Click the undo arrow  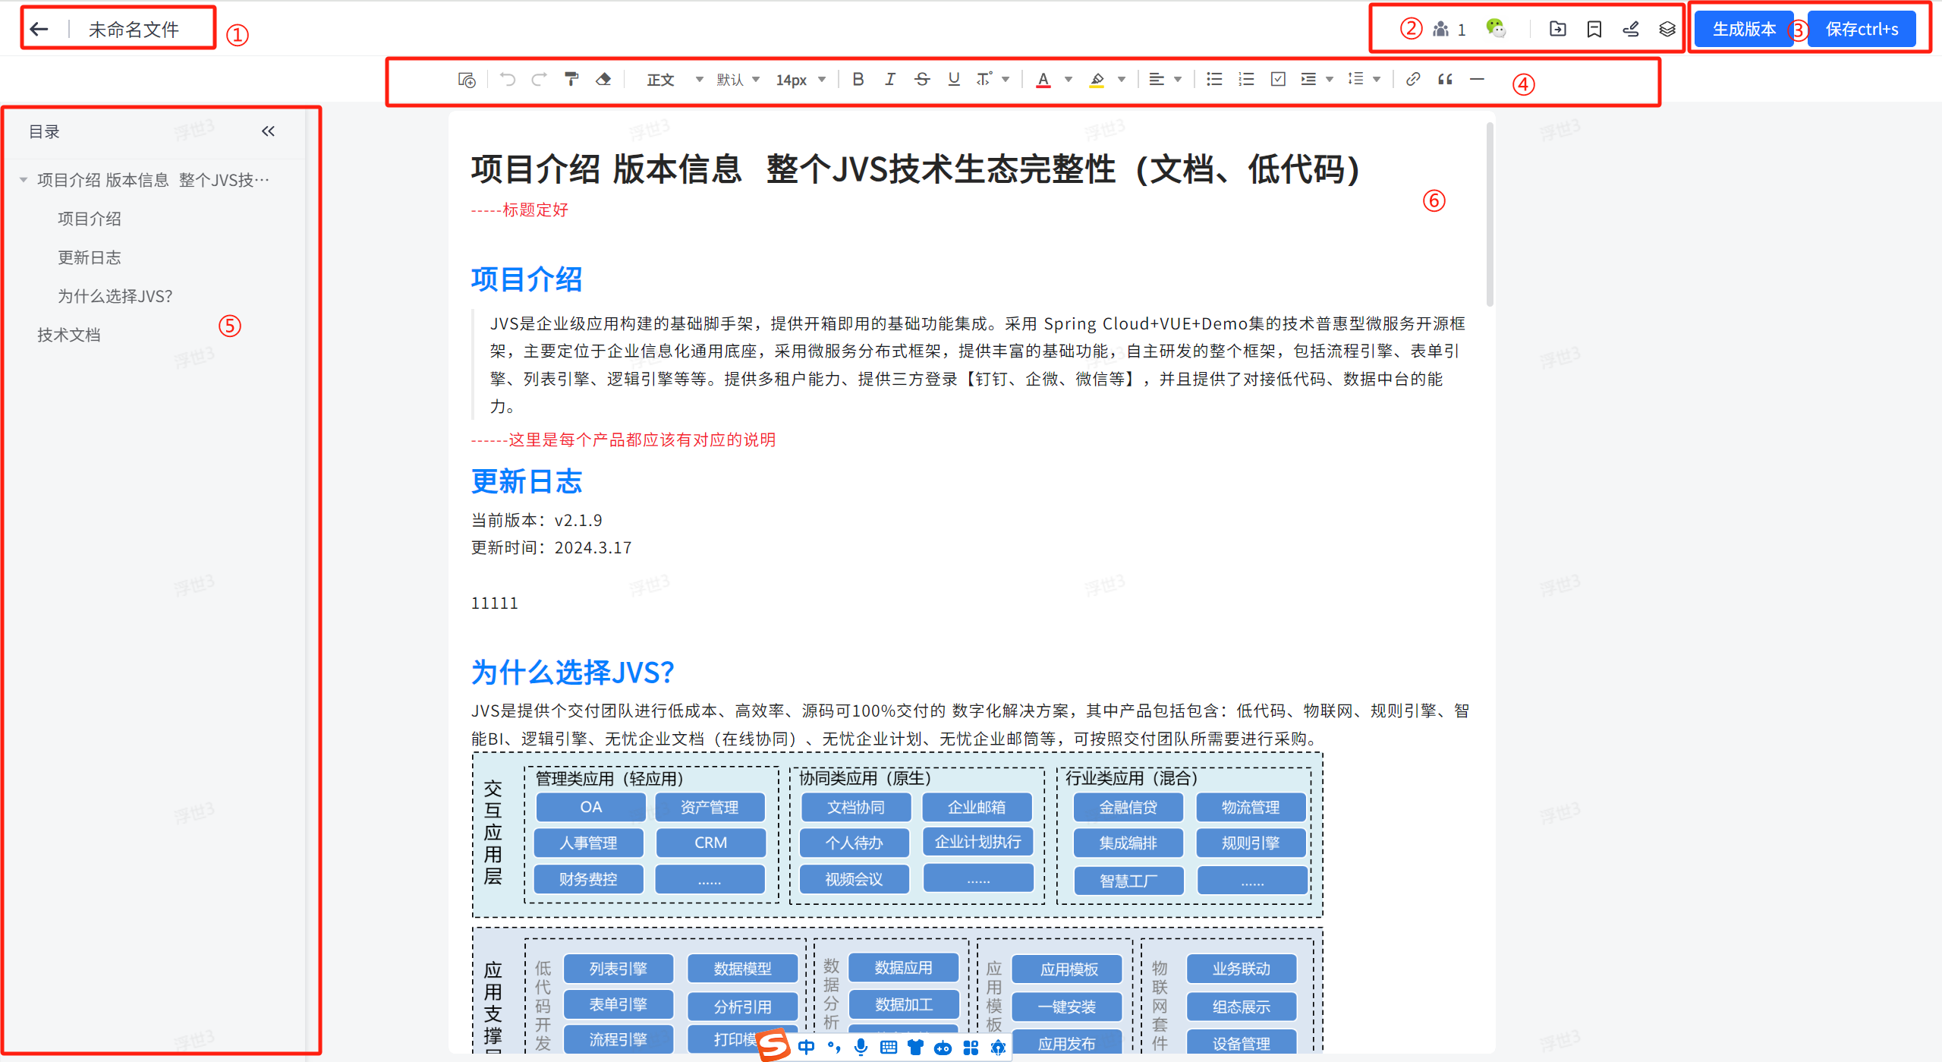coord(507,79)
